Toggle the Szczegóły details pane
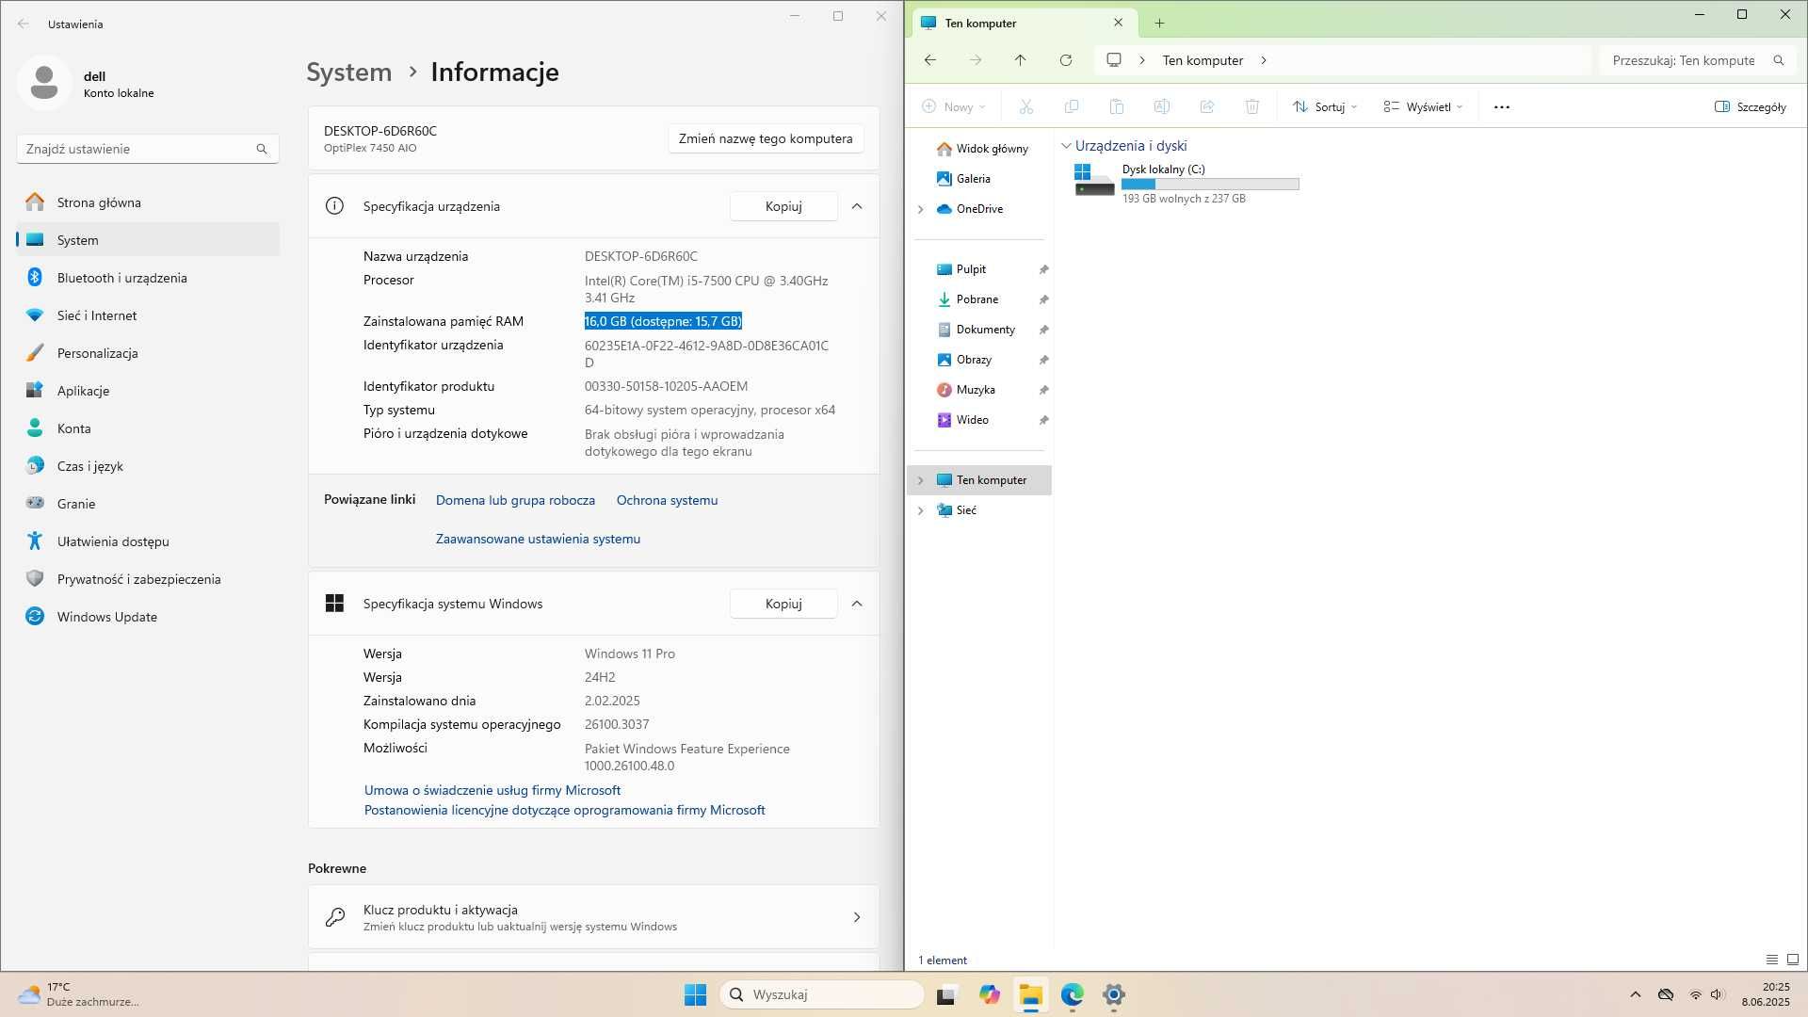This screenshot has width=1808, height=1017. pyautogui.click(x=1751, y=107)
